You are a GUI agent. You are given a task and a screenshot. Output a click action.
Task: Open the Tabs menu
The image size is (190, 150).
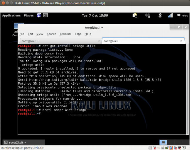tap(78, 34)
